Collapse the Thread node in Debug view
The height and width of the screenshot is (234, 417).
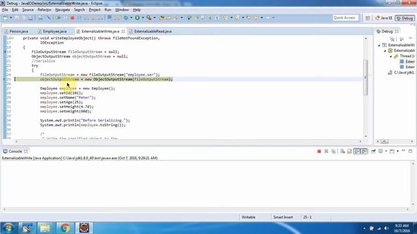(391, 57)
